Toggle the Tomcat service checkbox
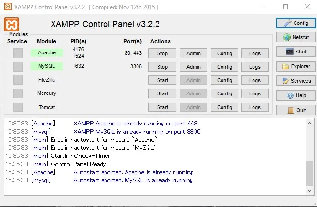Screen dimensions: 317x207 pyautogui.click(x=18, y=107)
